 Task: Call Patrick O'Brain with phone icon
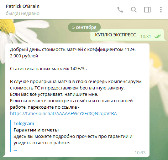tap(120, 10)
